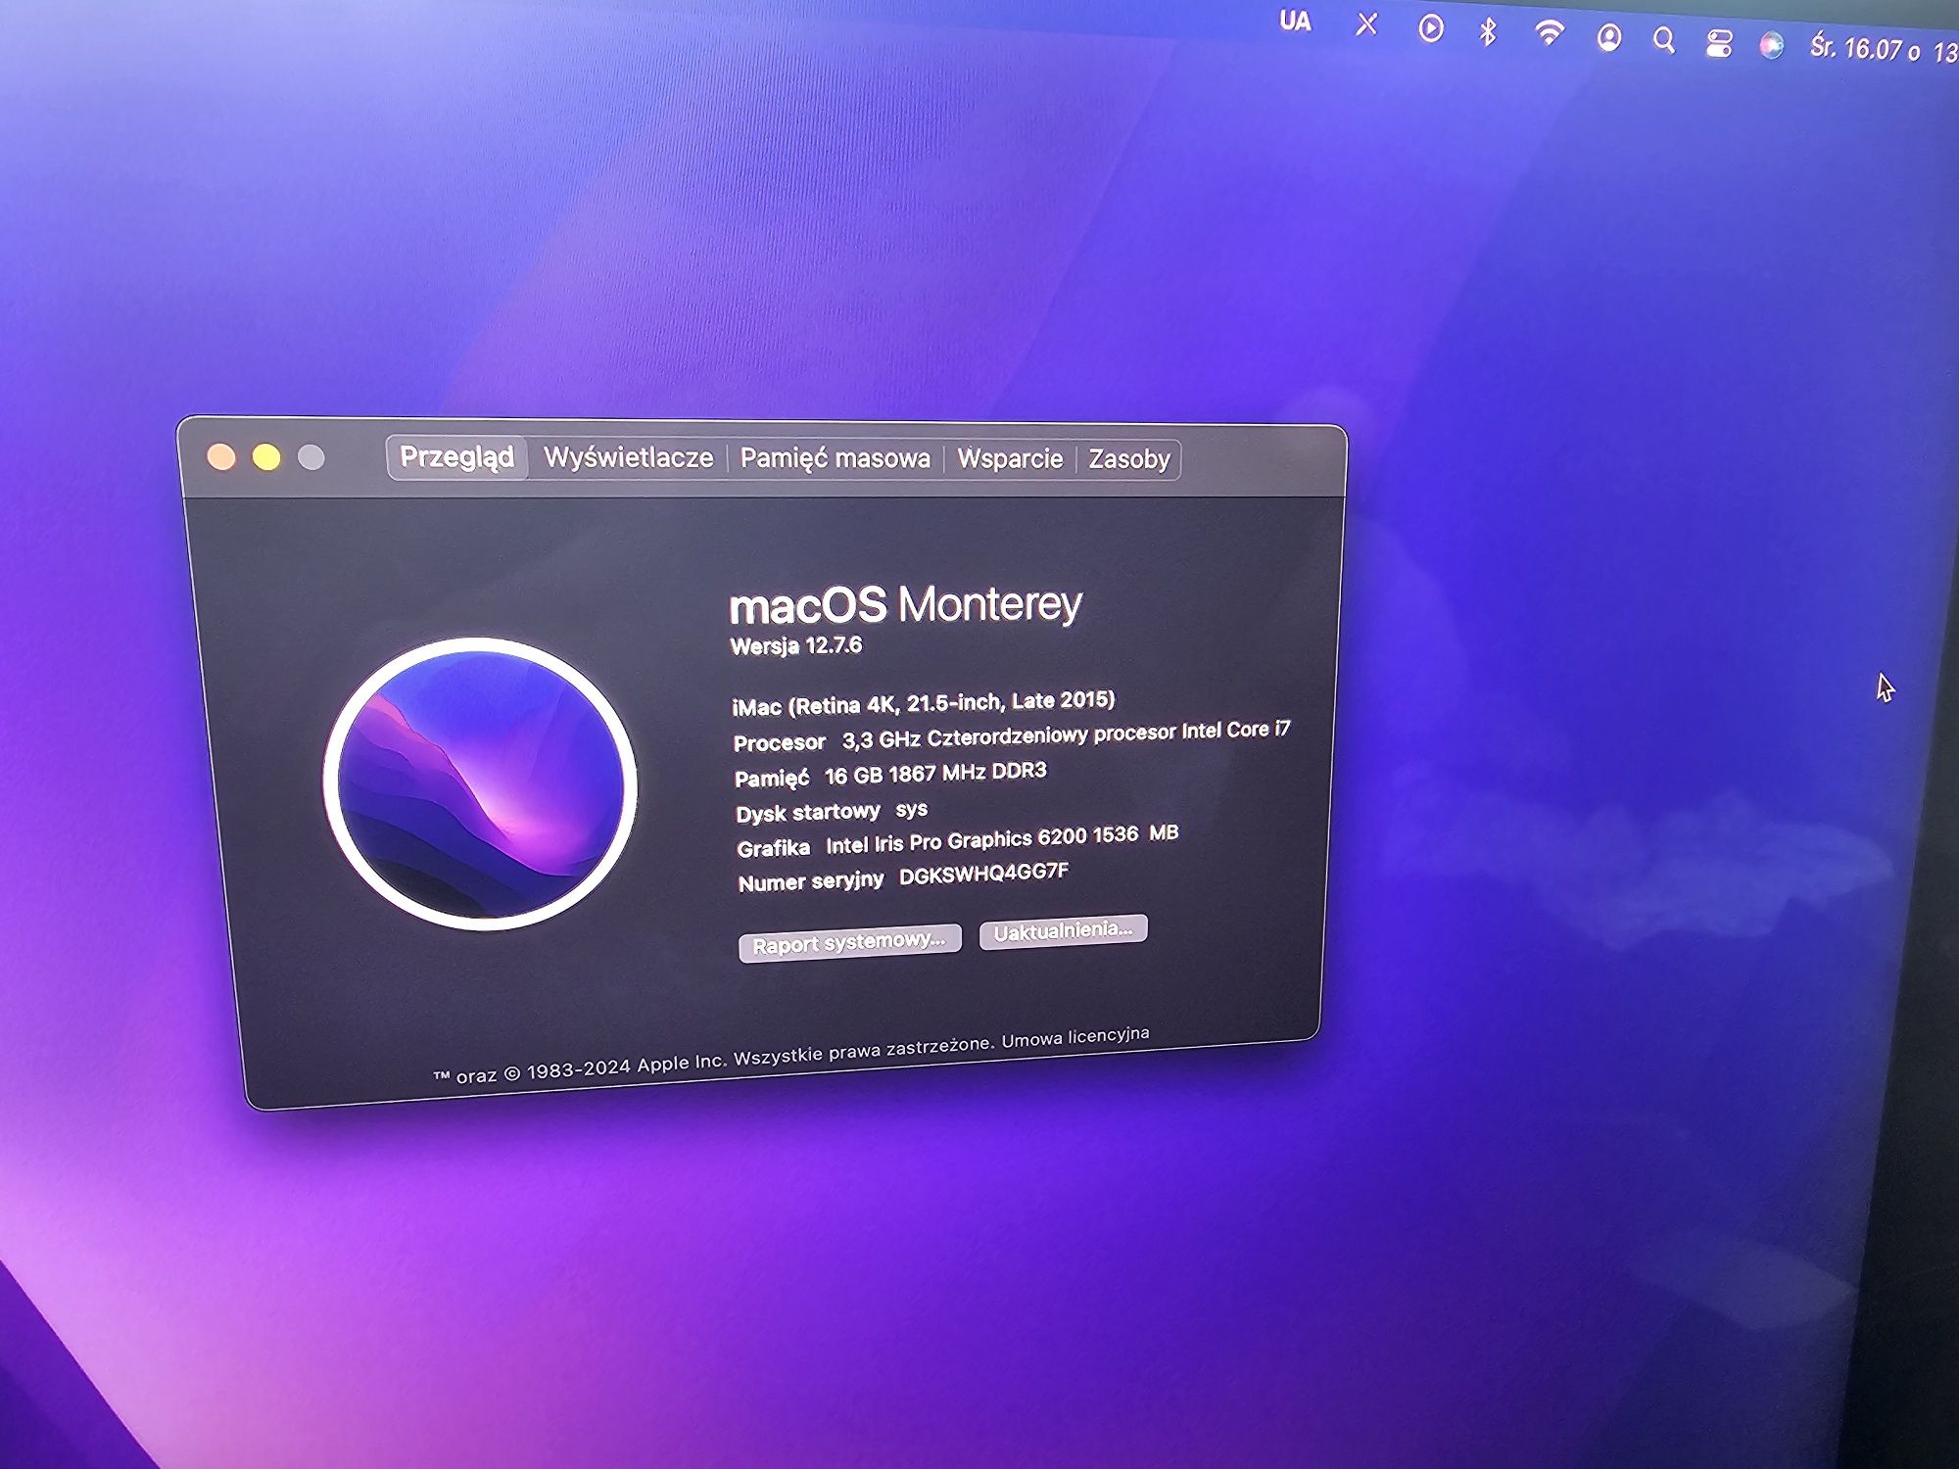Click the macOS Monterey logo image
Viewport: 1959px width, 1469px height.
480,783
